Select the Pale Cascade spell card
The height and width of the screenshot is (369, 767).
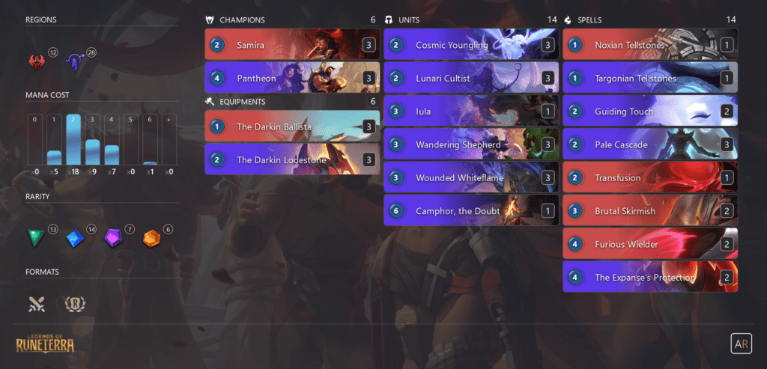tap(650, 144)
